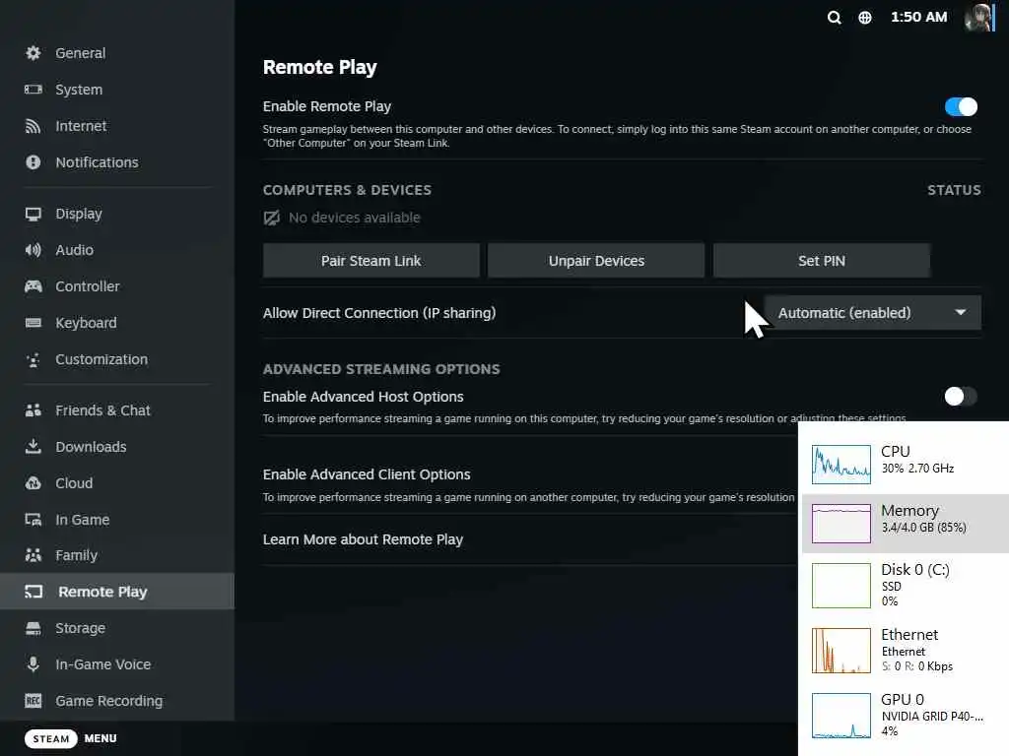
Task: Select the CPU performance graph thumbnail
Action: (841, 465)
